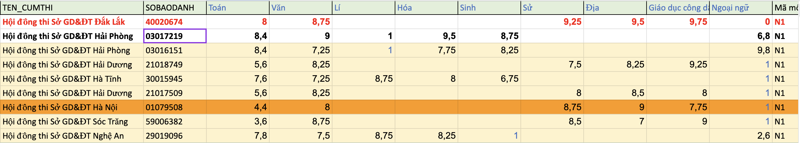Select the Địa column header cell

pos(615,8)
